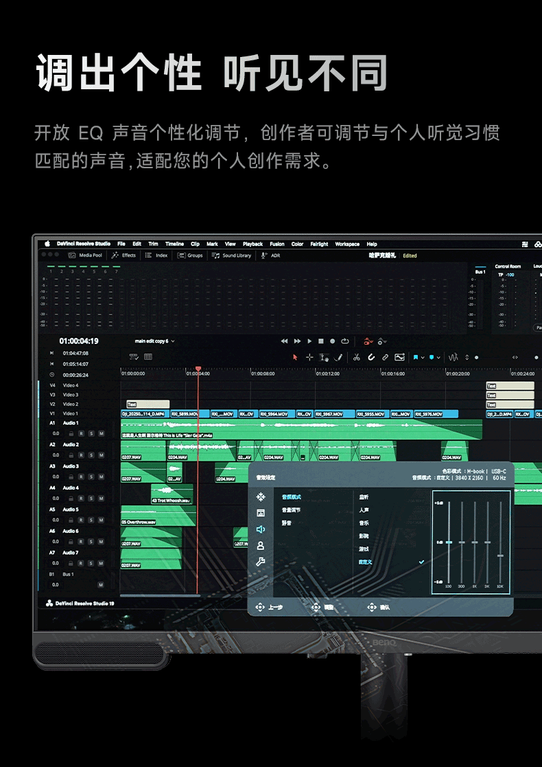
Task: Click the red automation icon by transport
Action: tap(368, 341)
